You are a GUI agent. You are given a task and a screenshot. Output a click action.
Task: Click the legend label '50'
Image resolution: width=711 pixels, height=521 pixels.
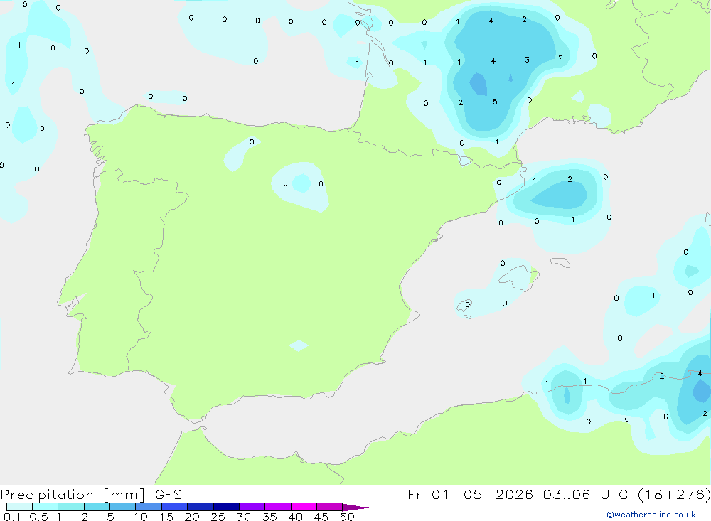347,517
